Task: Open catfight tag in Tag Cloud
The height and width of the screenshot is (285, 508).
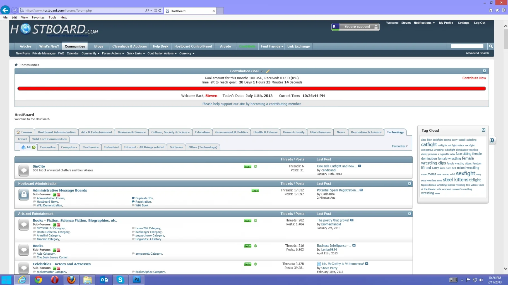Action: pyautogui.click(x=429, y=145)
